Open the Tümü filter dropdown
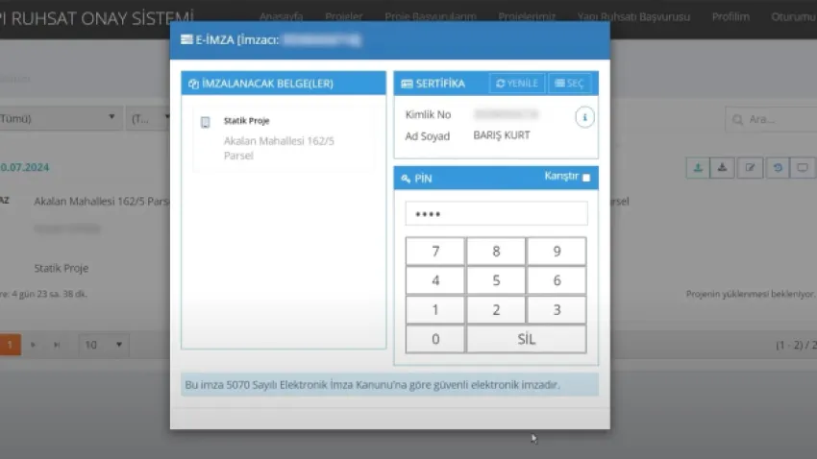 [58, 119]
